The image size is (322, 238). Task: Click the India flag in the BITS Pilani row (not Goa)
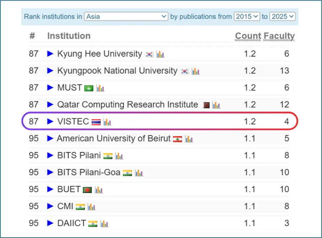[108, 156]
